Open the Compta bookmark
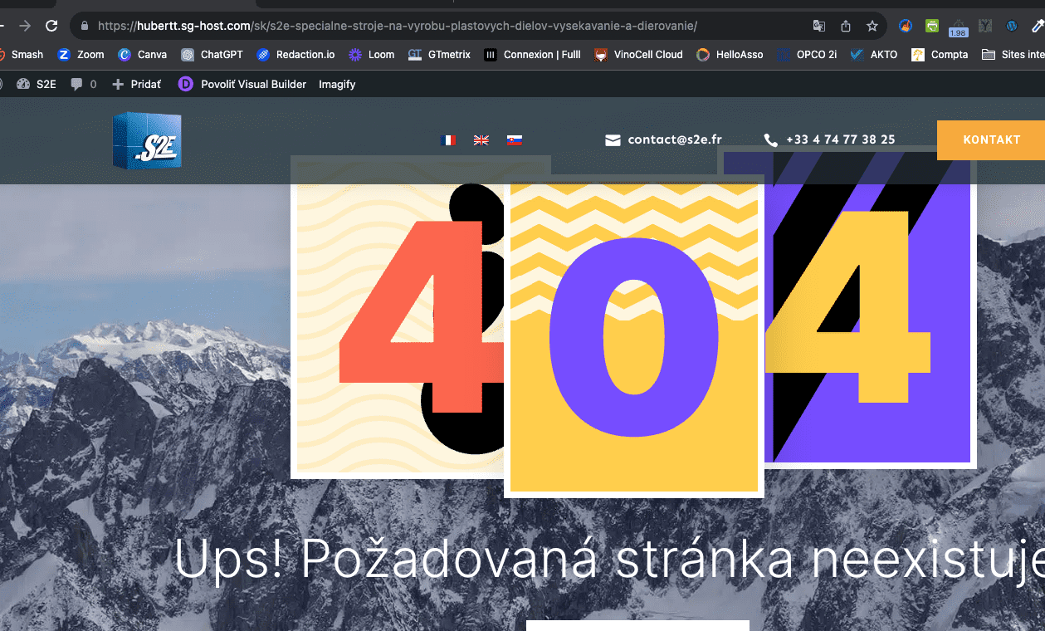Viewport: 1045px width, 631px height. (940, 55)
